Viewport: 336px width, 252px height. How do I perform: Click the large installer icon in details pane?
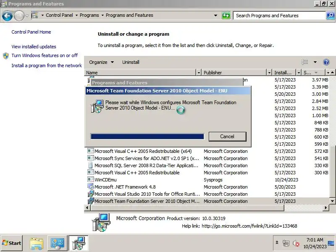101,223
